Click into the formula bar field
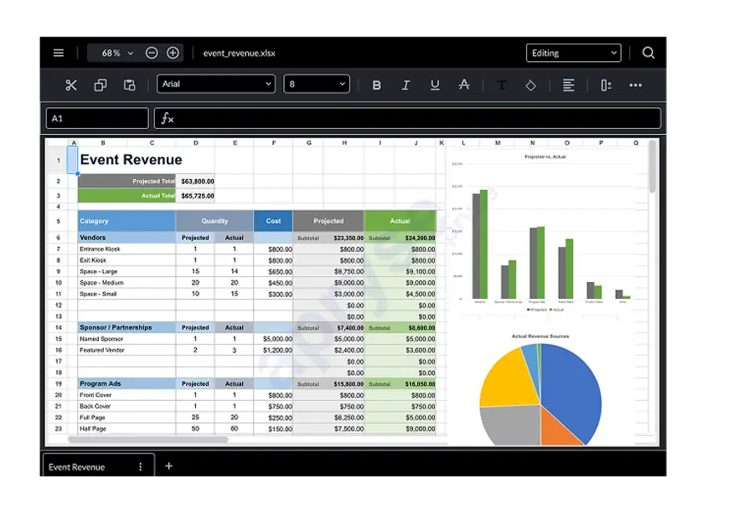This screenshot has height=529, width=754. [408, 118]
